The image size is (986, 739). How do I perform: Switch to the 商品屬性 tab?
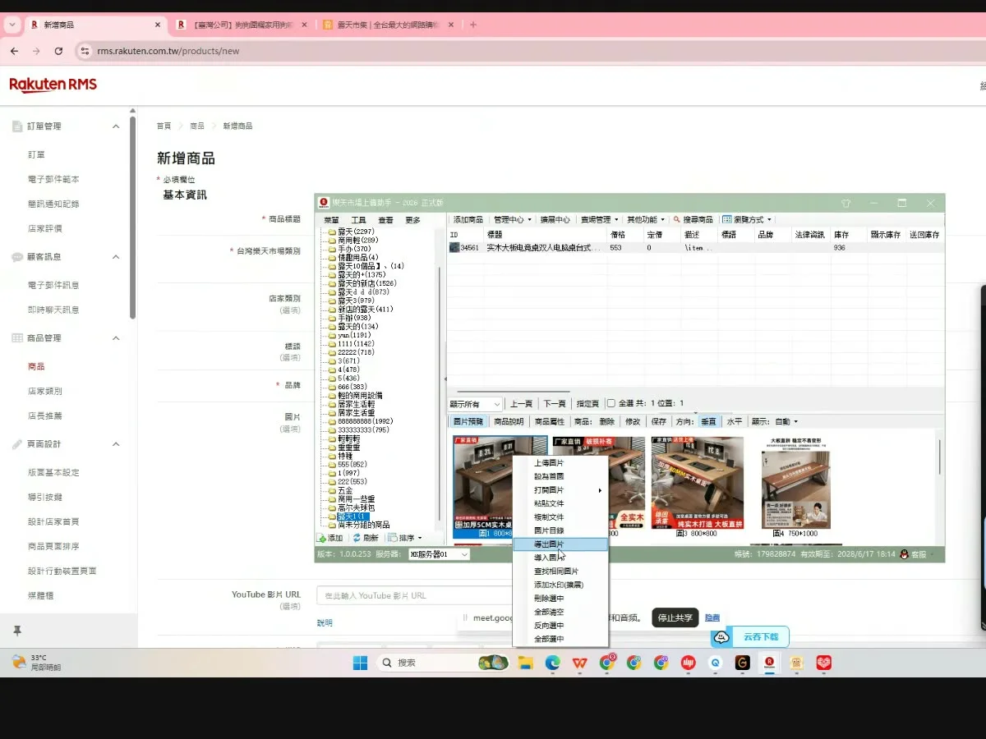[550, 421]
